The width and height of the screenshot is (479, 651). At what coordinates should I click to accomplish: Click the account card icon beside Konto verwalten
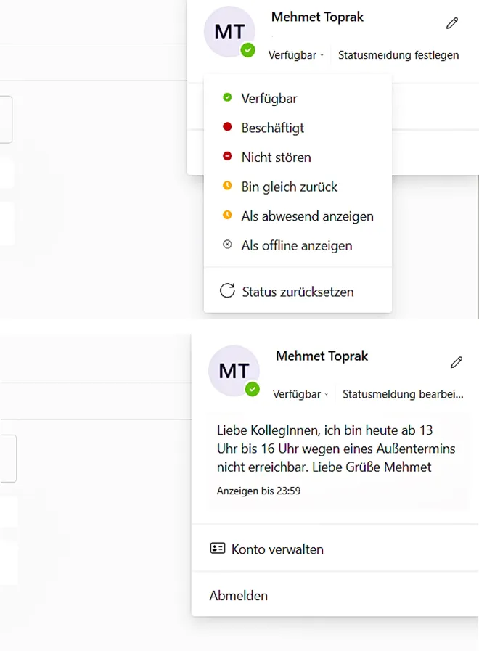coord(218,549)
